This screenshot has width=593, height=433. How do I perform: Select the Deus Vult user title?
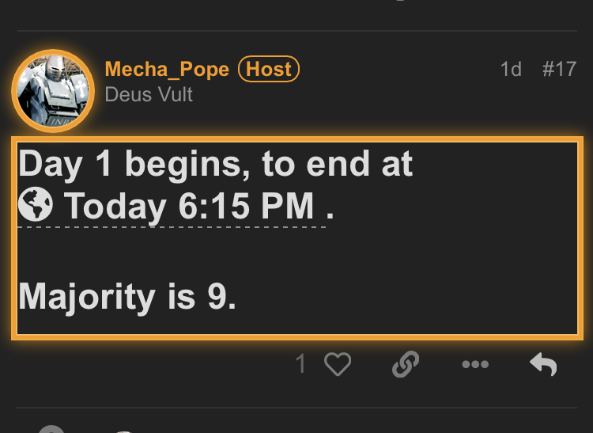tap(149, 94)
